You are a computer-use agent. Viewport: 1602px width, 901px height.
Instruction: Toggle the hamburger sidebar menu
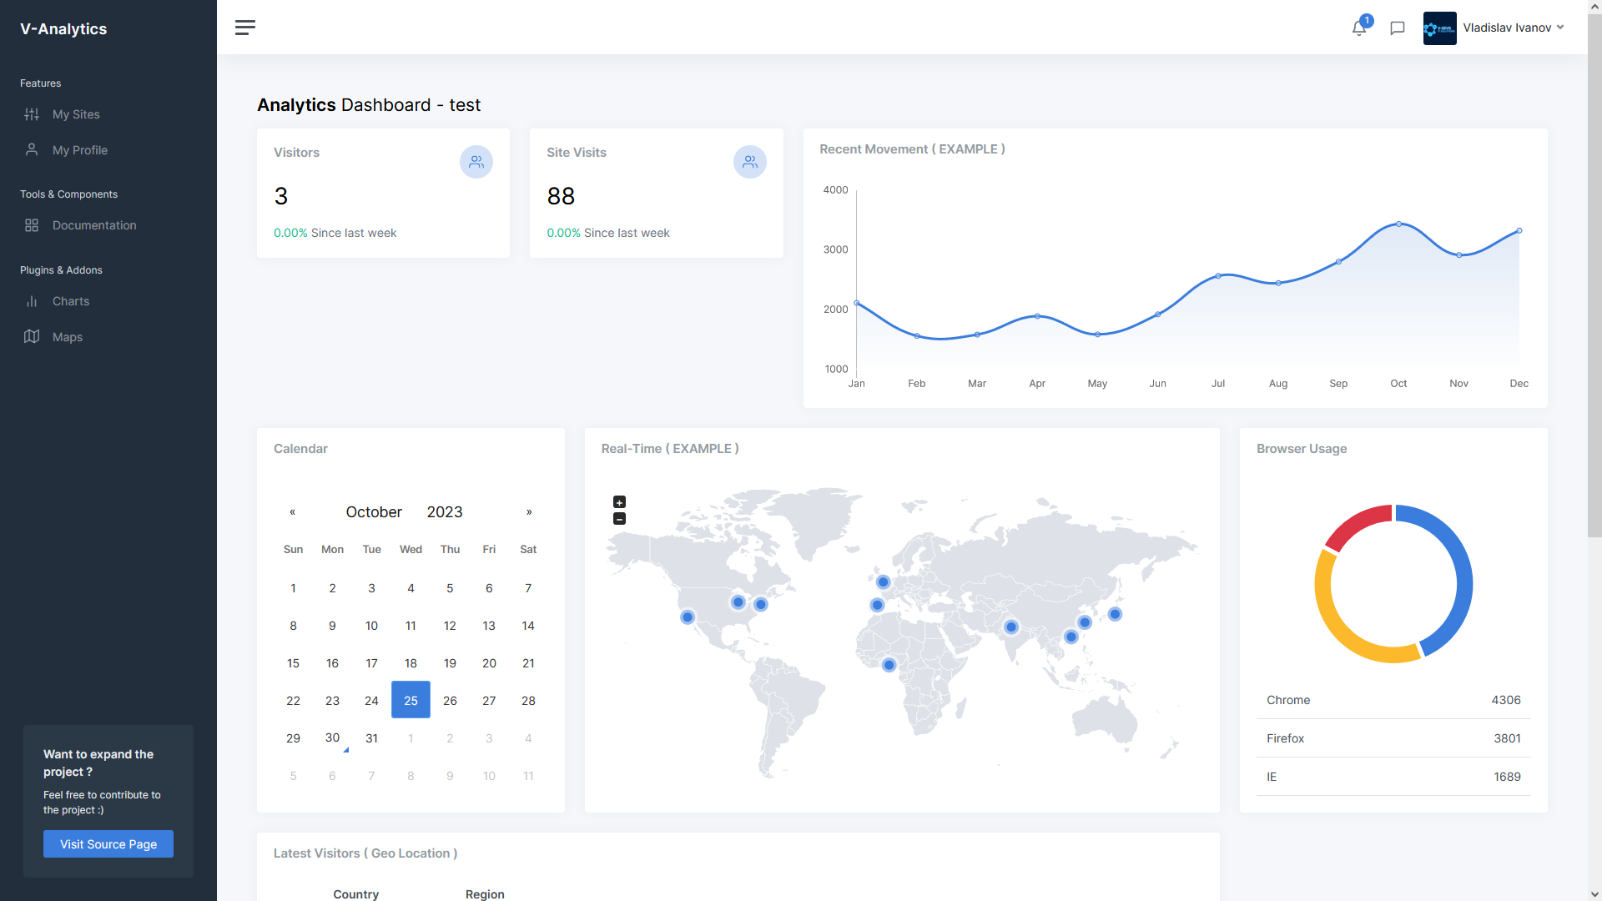244,28
